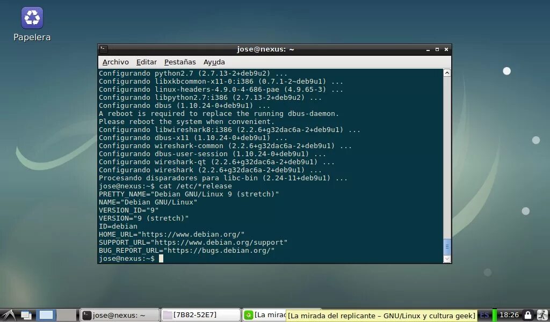Open the Pestañas menu
The width and height of the screenshot is (550, 322).
(x=180, y=62)
